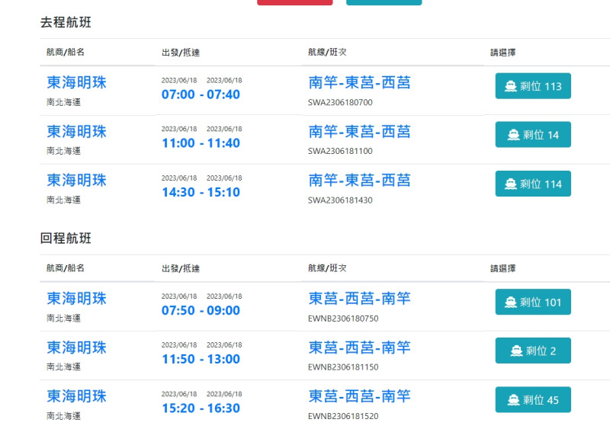Open 東海明珠 link for 07:00 departure
The image size is (610, 445).
[x=77, y=82]
